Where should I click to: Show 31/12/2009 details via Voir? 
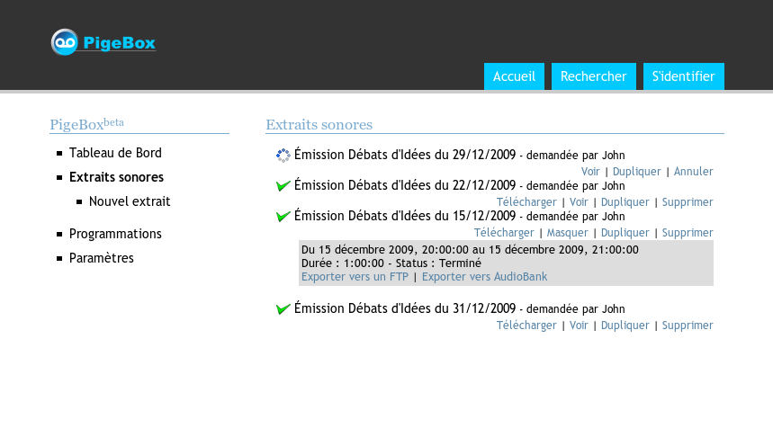coord(579,326)
